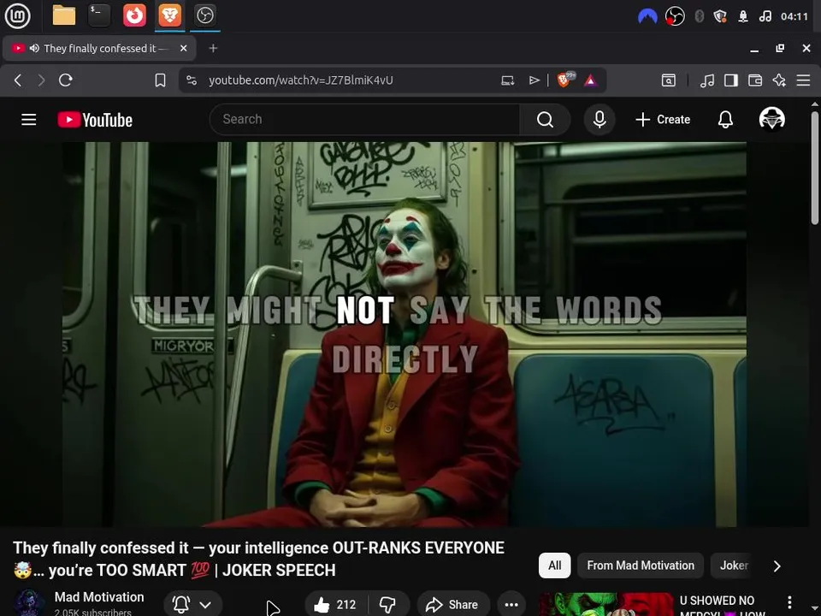Open the music note sound tray icon
The height and width of the screenshot is (616, 821).
pyautogui.click(x=765, y=16)
